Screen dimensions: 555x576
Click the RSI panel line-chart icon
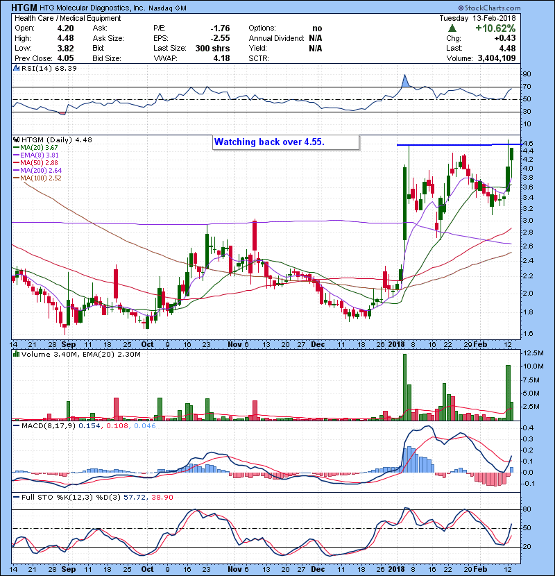point(16,68)
